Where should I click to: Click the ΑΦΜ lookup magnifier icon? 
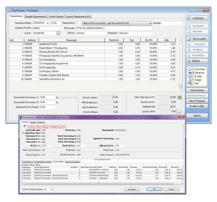(58, 33)
